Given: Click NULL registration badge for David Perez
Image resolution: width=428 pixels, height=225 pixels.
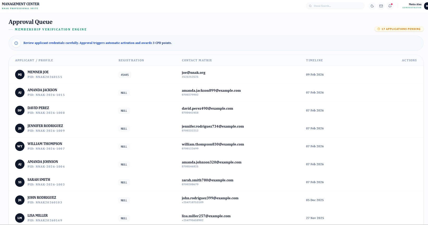Looking at the screenshot, I should [x=124, y=111].
